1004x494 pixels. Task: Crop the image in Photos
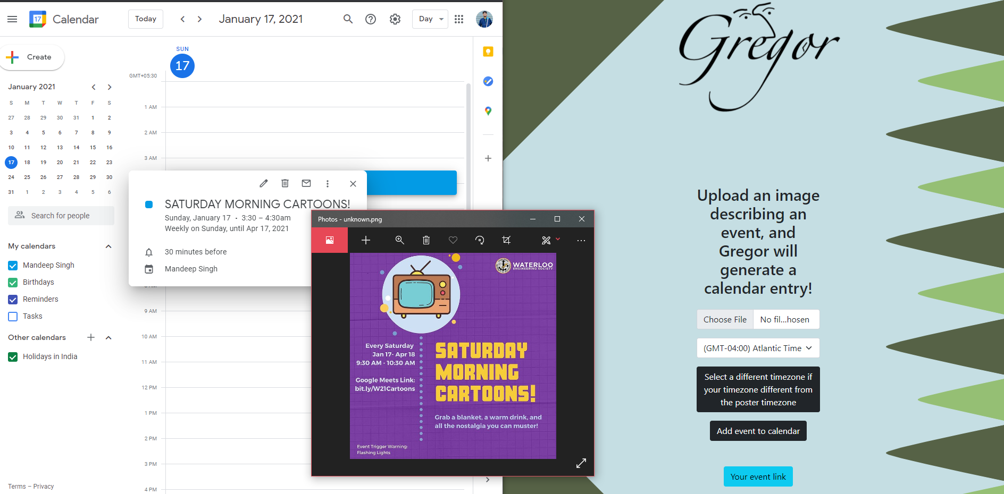[506, 240]
